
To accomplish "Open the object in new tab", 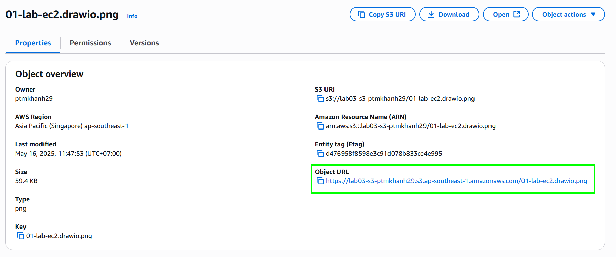I will click(505, 14).
